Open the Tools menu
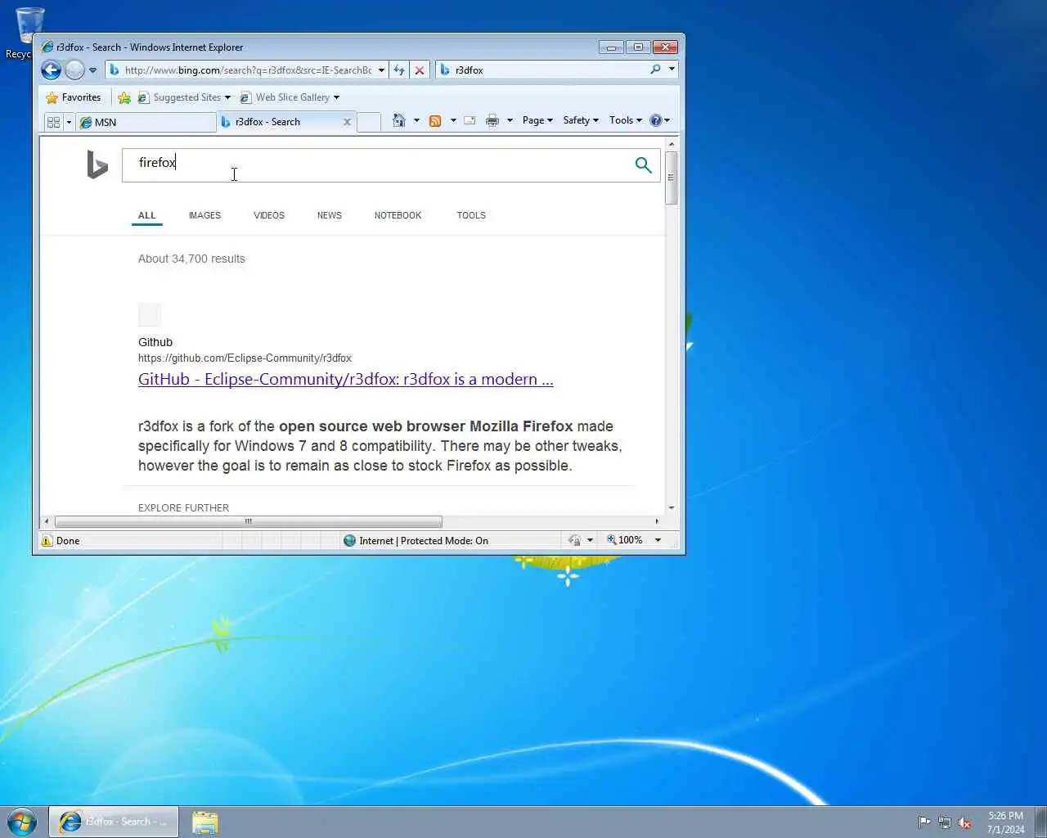This screenshot has width=1047, height=838. pyautogui.click(x=626, y=120)
